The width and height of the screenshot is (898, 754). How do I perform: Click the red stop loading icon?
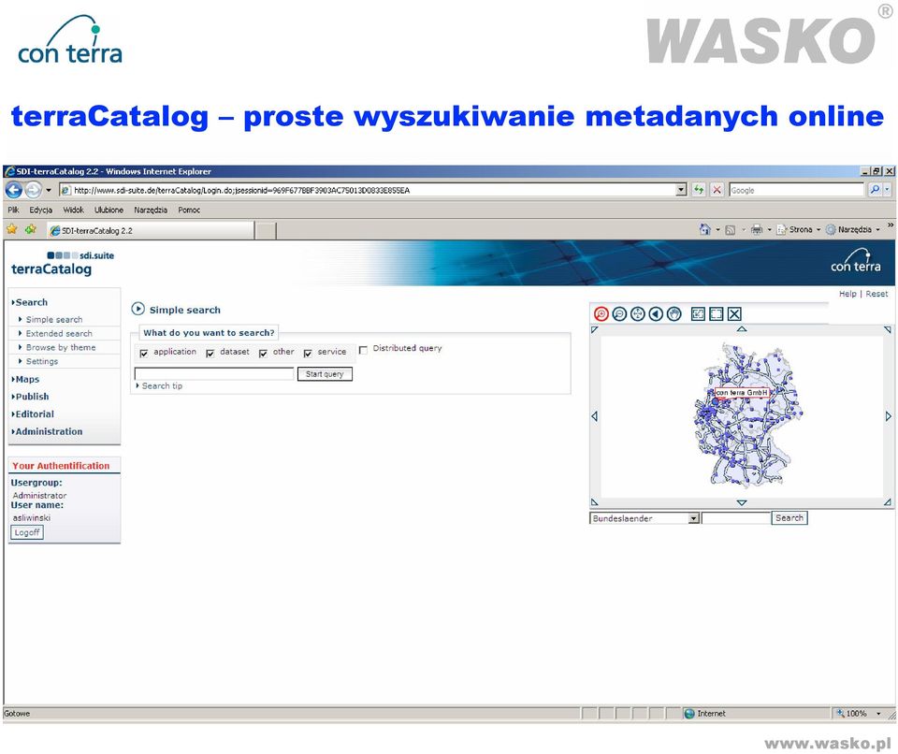click(x=717, y=190)
